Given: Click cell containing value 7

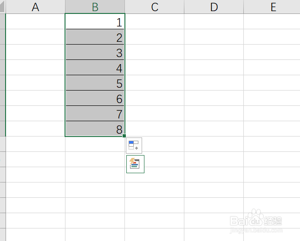Looking at the screenshot, I should tap(95, 114).
